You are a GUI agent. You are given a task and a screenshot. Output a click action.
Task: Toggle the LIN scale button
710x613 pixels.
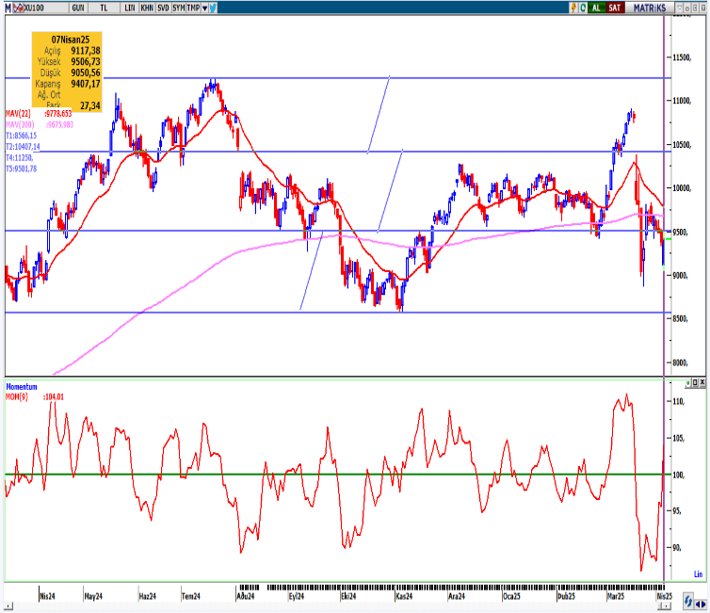tap(130, 8)
